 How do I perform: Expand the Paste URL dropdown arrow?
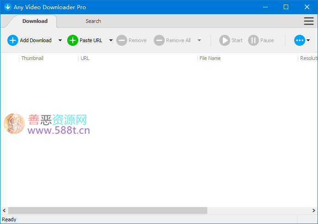pyautogui.click(x=111, y=40)
